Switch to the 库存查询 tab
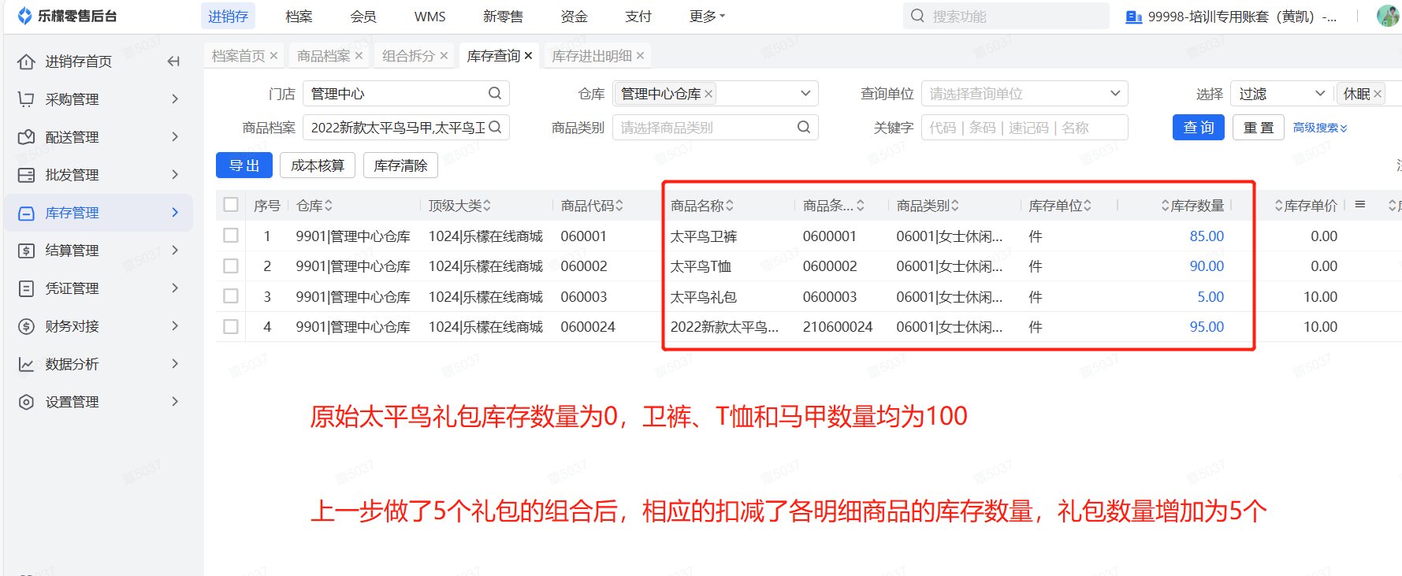The width and height of the screenshot is (1402, 576). tap(493, 55)
